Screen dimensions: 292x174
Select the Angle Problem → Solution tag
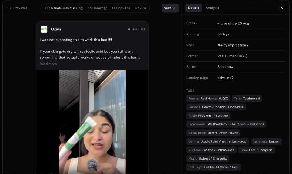click(208, 116)
